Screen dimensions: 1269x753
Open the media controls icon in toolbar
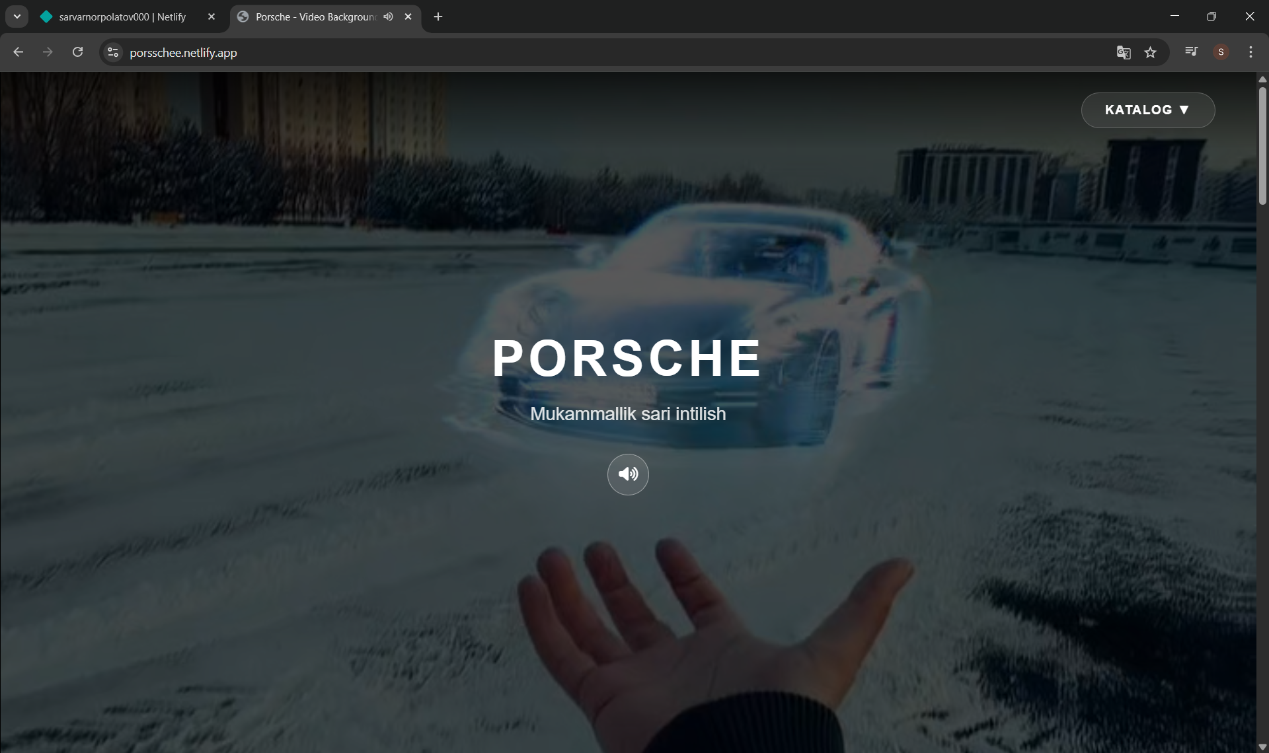[1191, 52]
